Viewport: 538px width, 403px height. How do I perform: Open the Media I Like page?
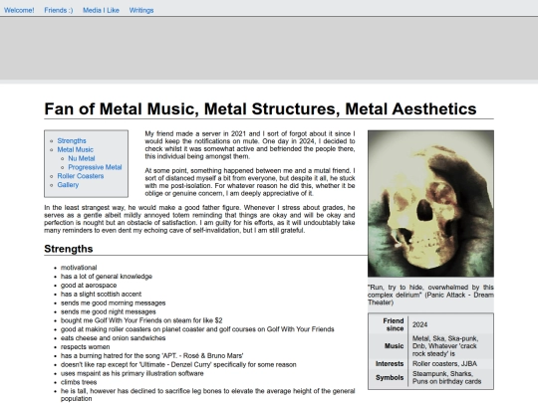coord(101,10)
